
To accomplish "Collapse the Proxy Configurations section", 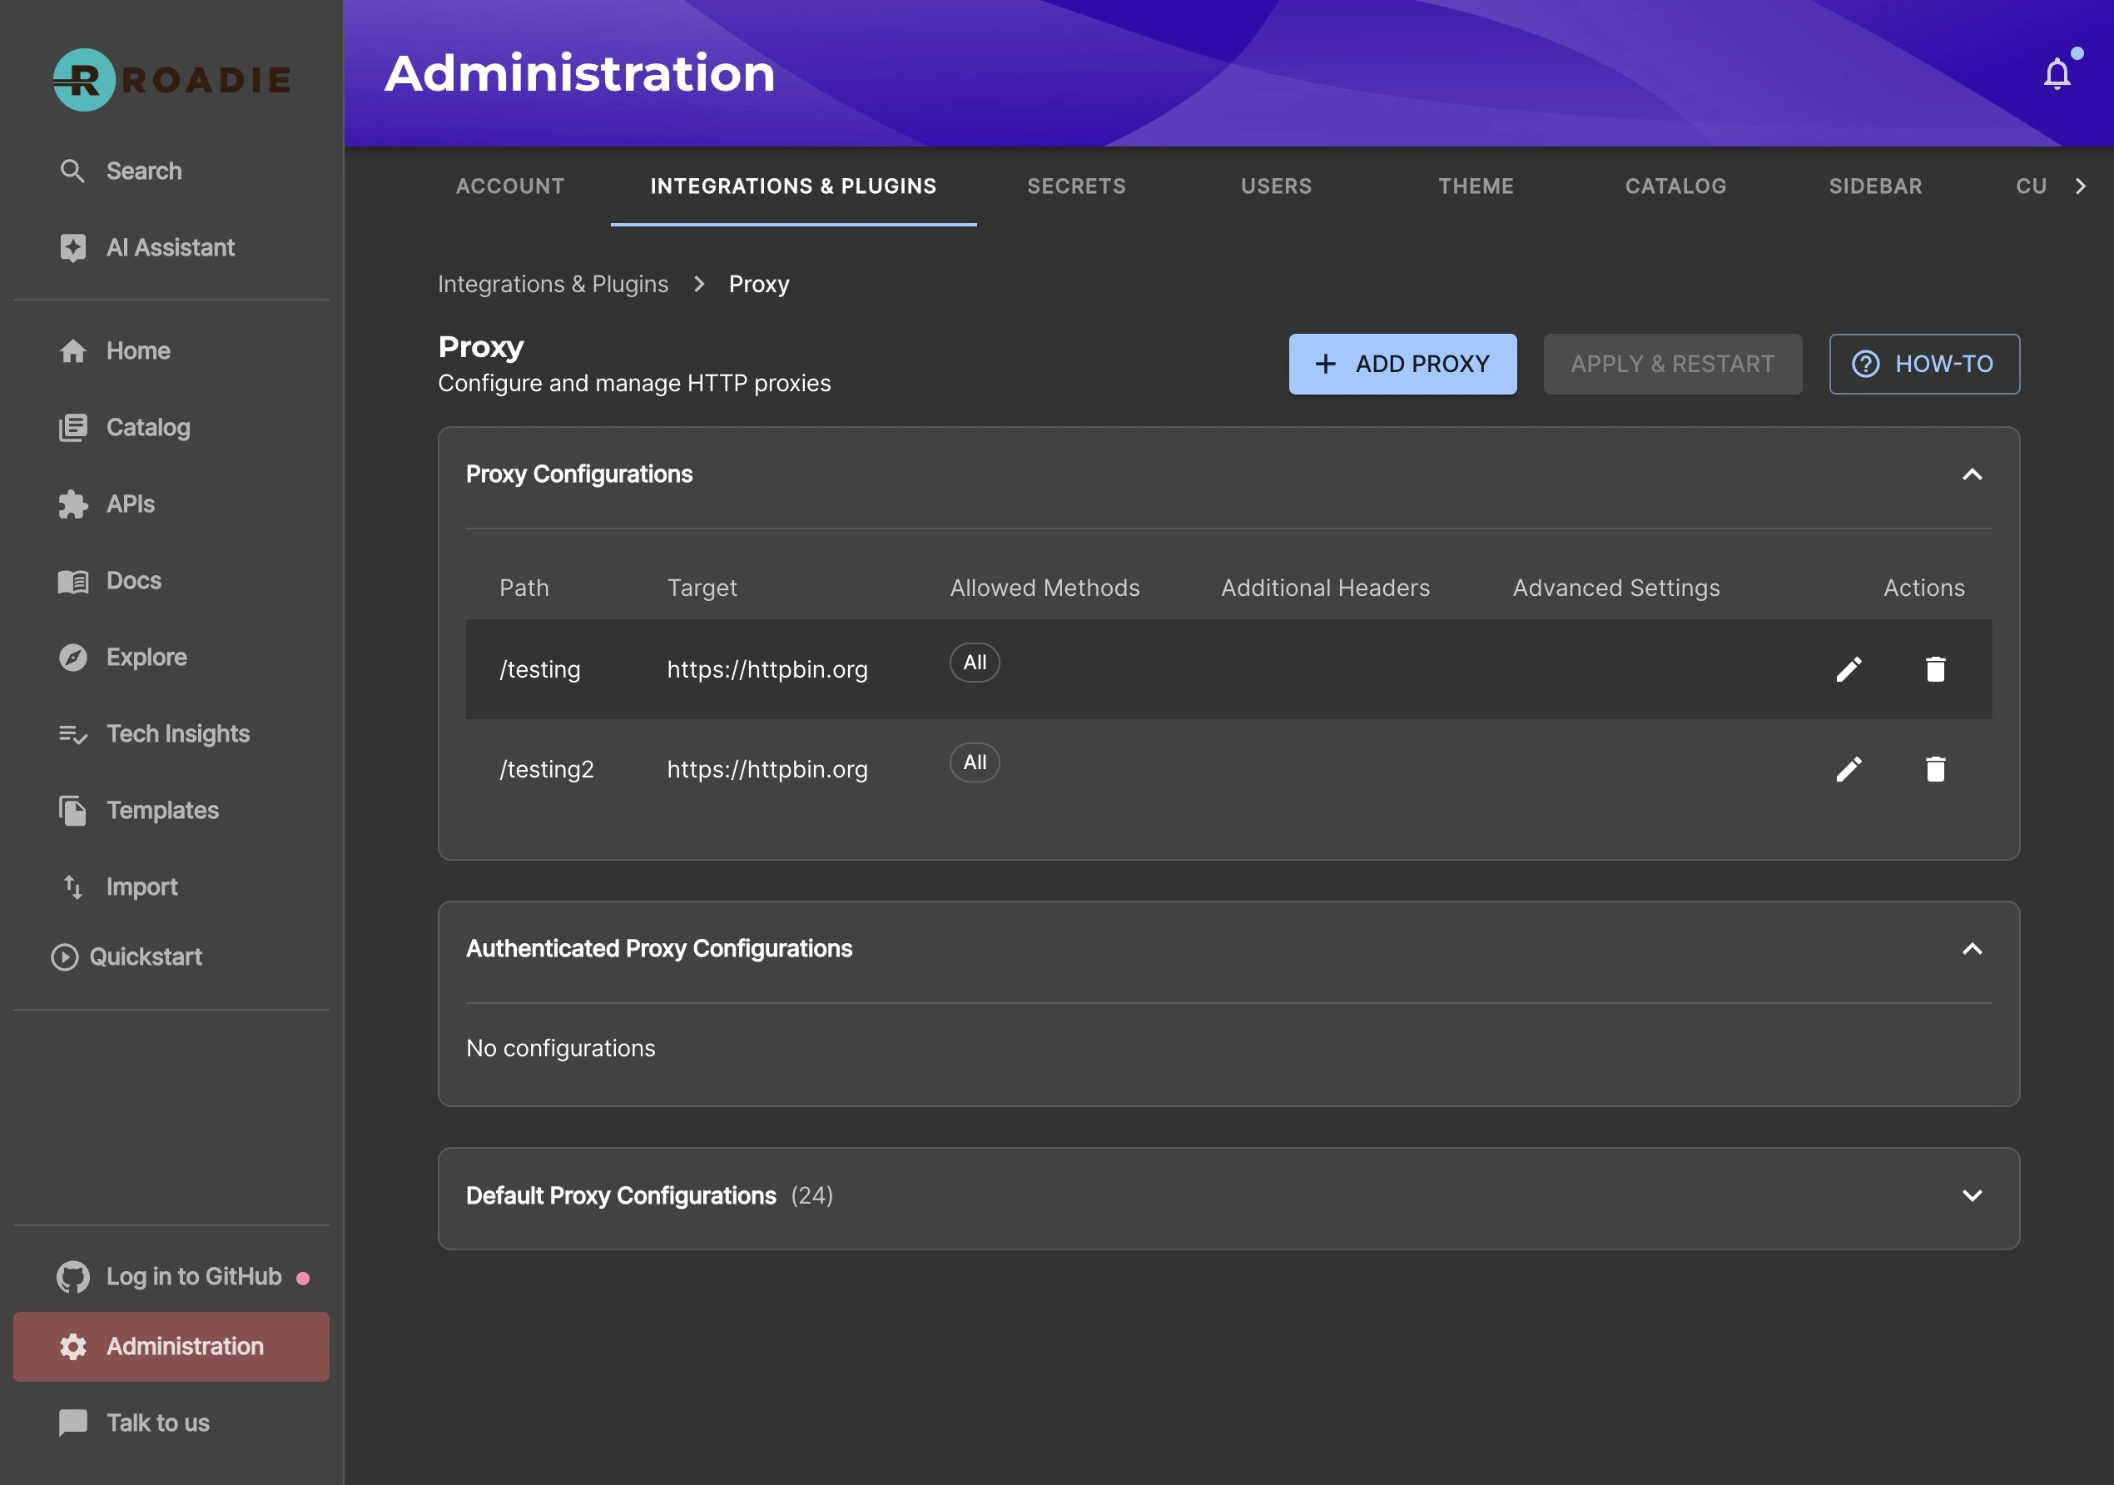I will 1972,474.
